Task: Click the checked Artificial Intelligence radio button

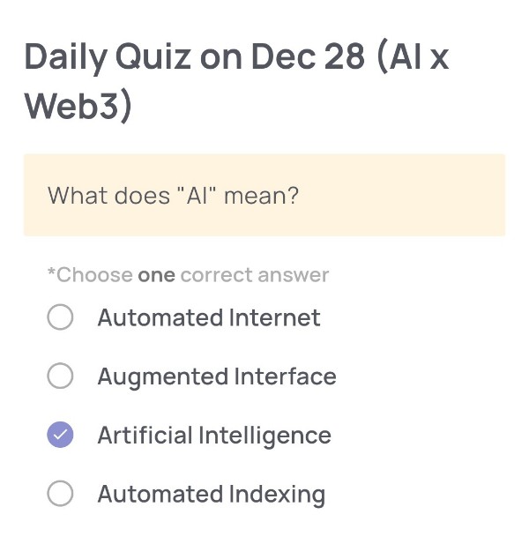Action: [x=60, y=436]
